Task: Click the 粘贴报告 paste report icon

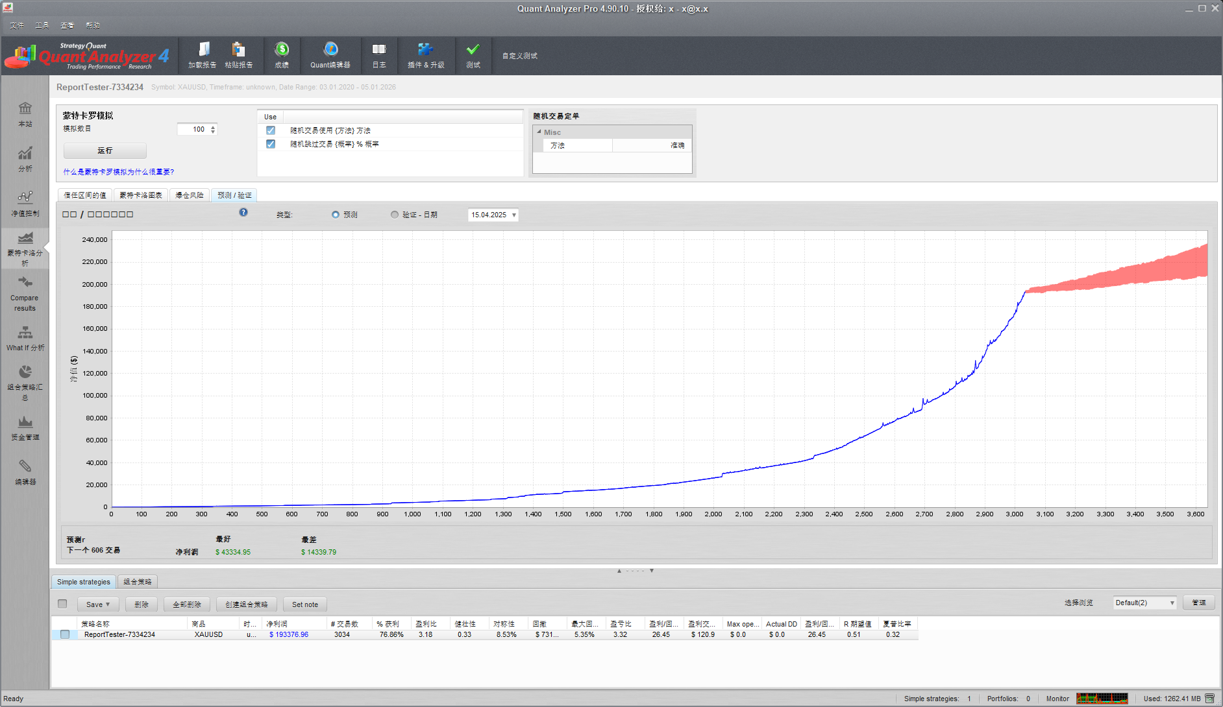Action: tap(238, 51)
